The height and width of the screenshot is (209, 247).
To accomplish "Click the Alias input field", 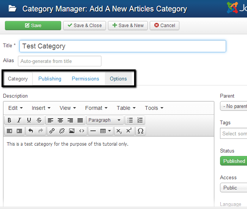I will coord(60,61).
